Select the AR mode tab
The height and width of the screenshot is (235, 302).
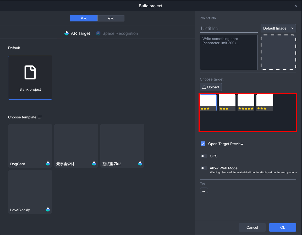coord(84,18)
